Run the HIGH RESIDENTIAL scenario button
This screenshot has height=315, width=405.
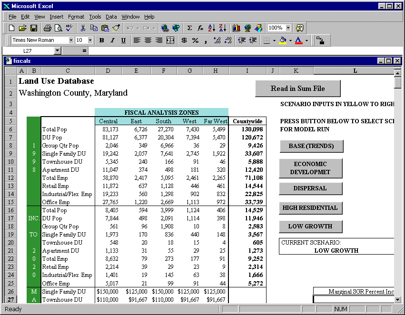[310, 208]
